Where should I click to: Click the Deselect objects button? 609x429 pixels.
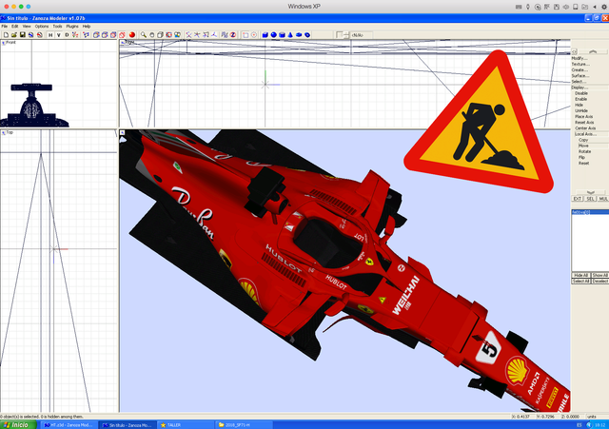coord(600,281)
